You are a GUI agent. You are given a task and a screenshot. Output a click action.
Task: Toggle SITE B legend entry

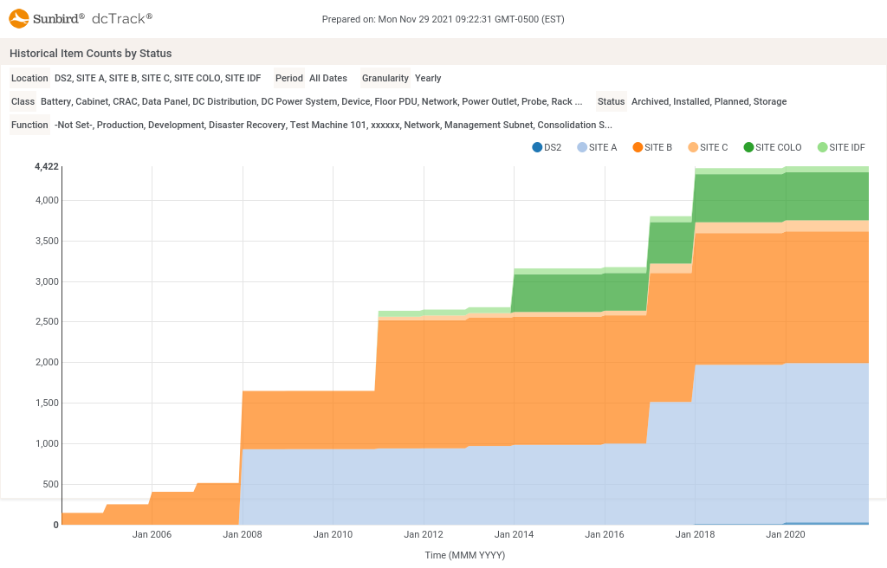coord(651,147)
